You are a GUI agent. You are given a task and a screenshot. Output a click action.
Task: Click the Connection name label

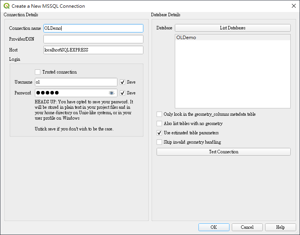25,28
